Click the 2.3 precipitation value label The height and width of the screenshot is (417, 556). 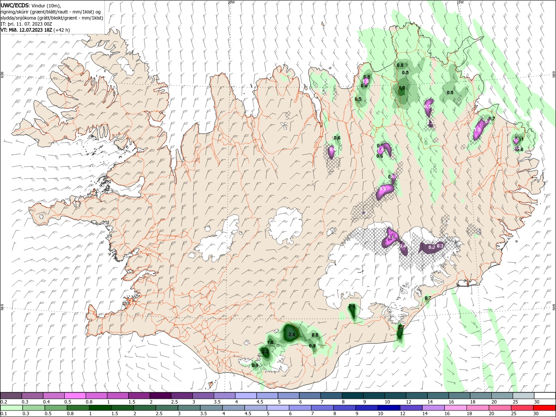[x=352, y=306]
